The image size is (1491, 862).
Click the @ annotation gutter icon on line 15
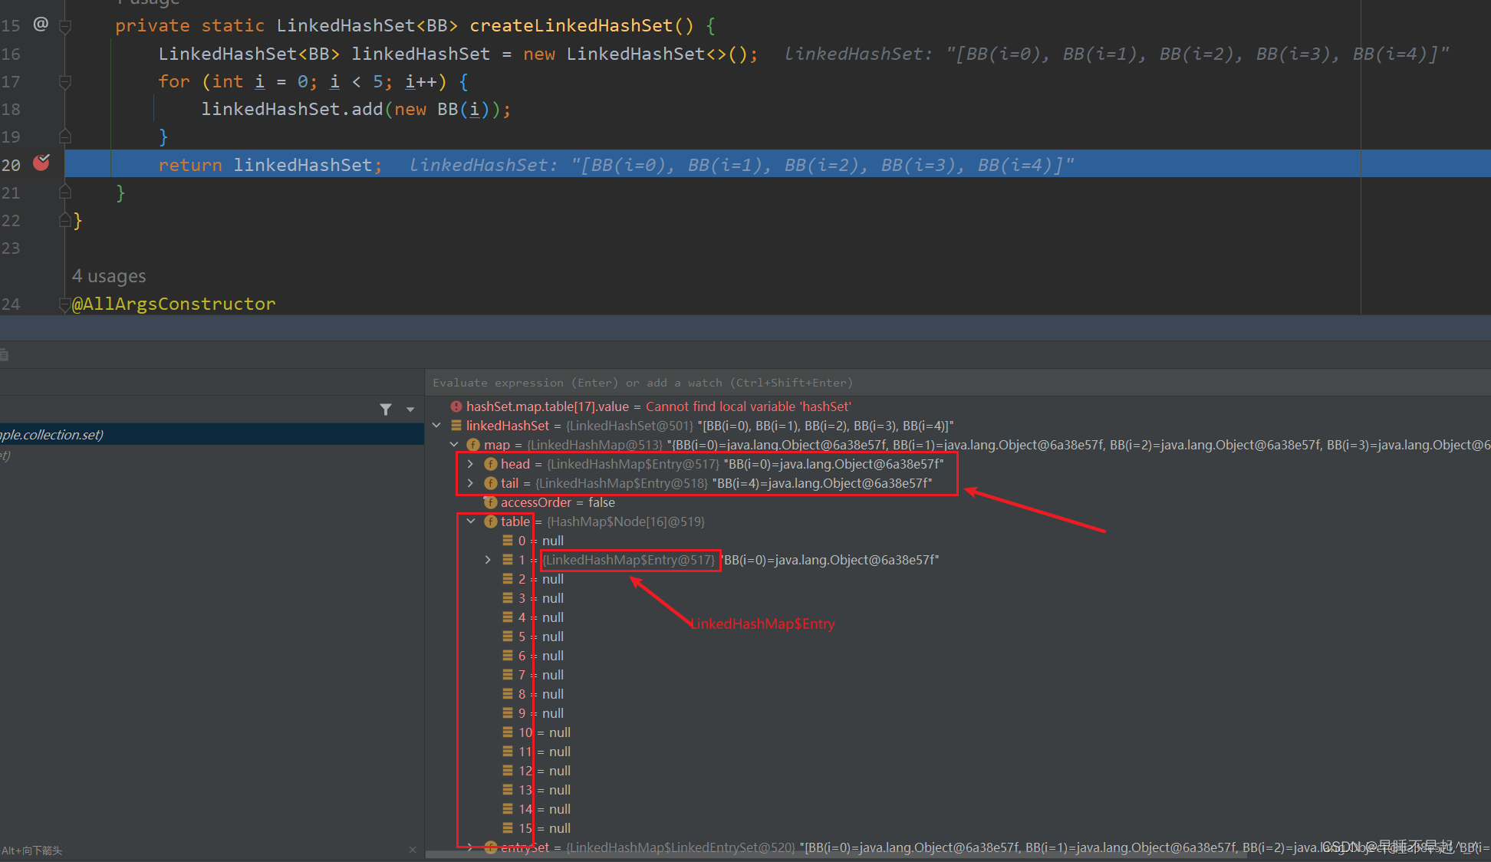(x=41, y=24)
